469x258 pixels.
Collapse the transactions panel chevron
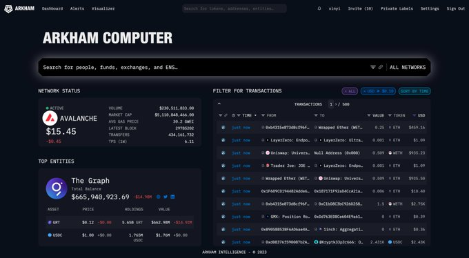click(x=219, y=103)
